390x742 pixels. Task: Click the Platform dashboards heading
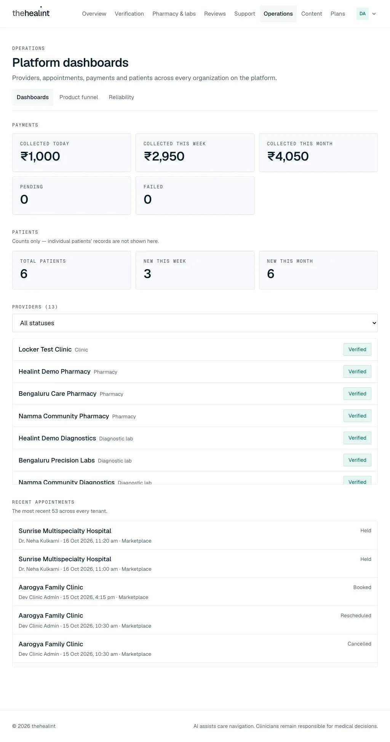pyautogui.click(x=70, y=63)
